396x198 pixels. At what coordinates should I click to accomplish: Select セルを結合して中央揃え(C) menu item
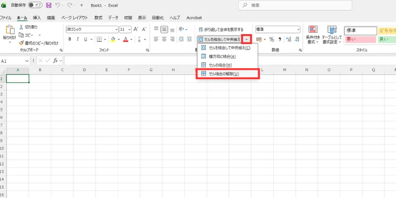(227, 48)
